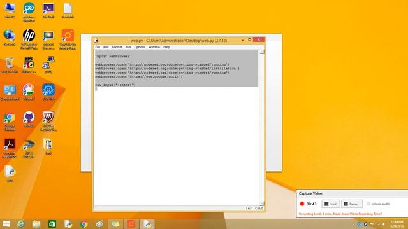Open the Options menu

point(140,47)
